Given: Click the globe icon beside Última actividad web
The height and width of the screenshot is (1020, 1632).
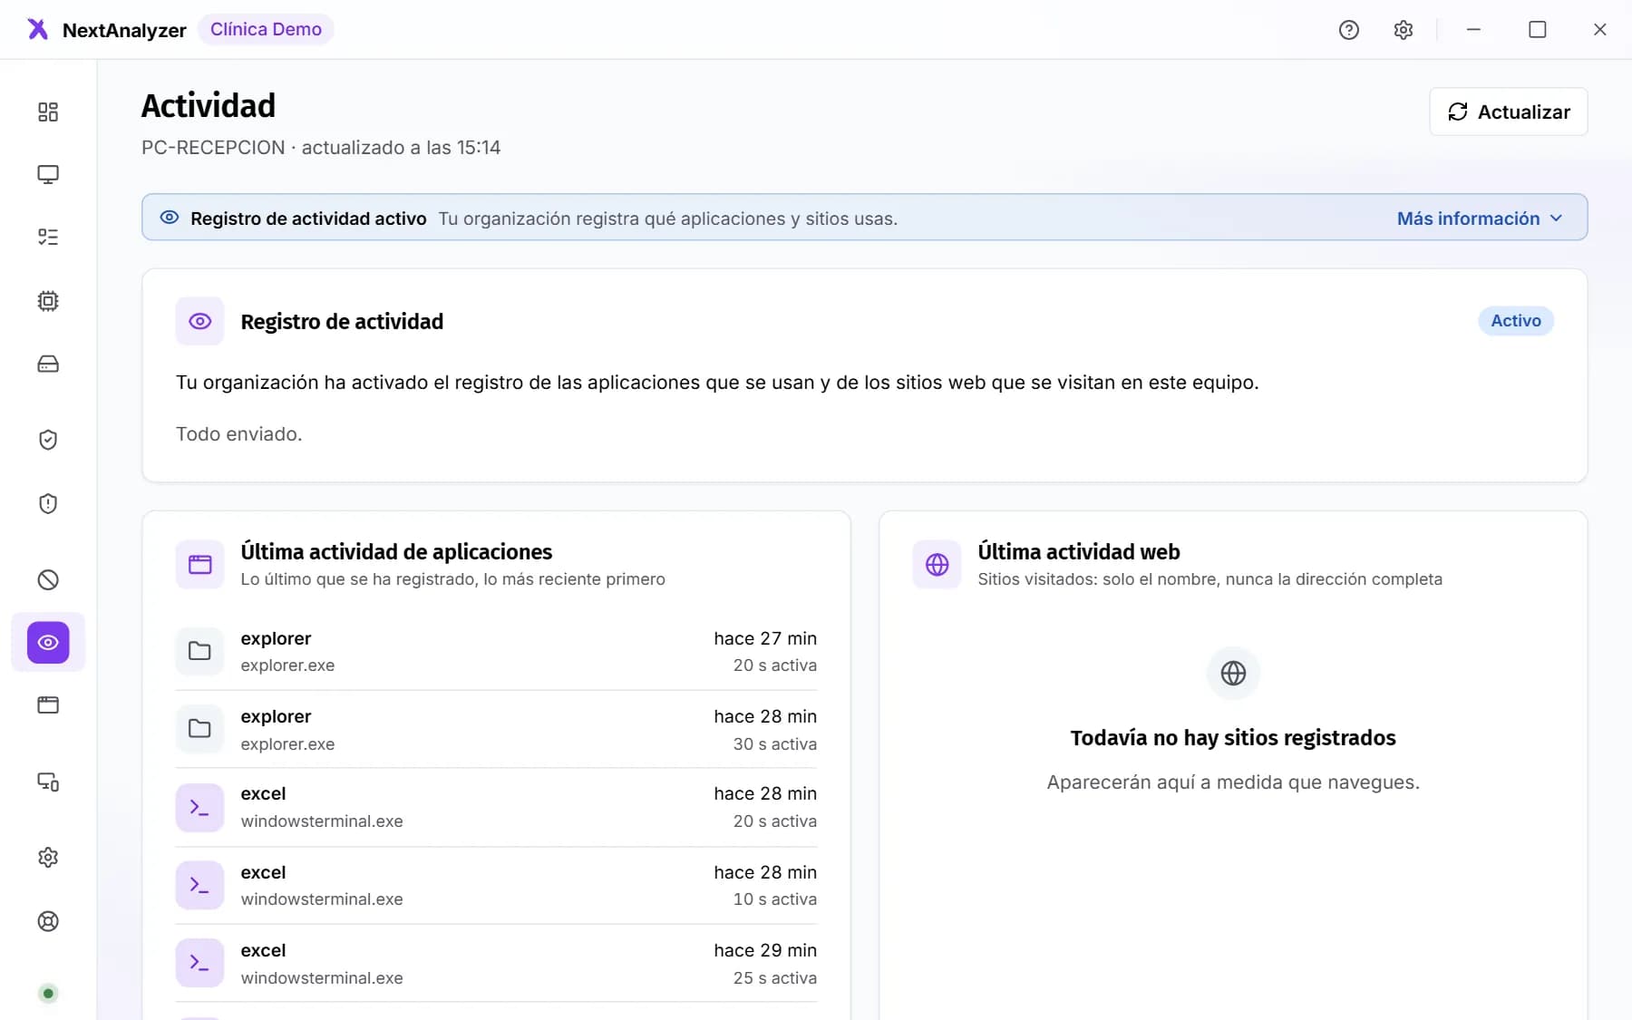Looking at the screenshot, I should point(937,564).
